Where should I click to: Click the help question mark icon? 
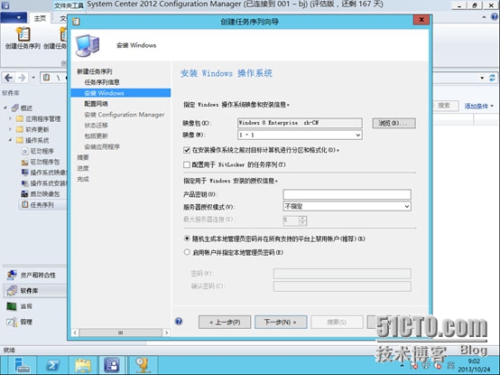(x=179, y=321)
